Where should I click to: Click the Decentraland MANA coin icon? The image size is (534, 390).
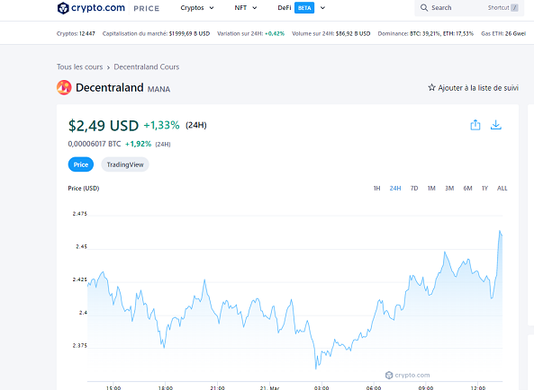pos(64,88)
